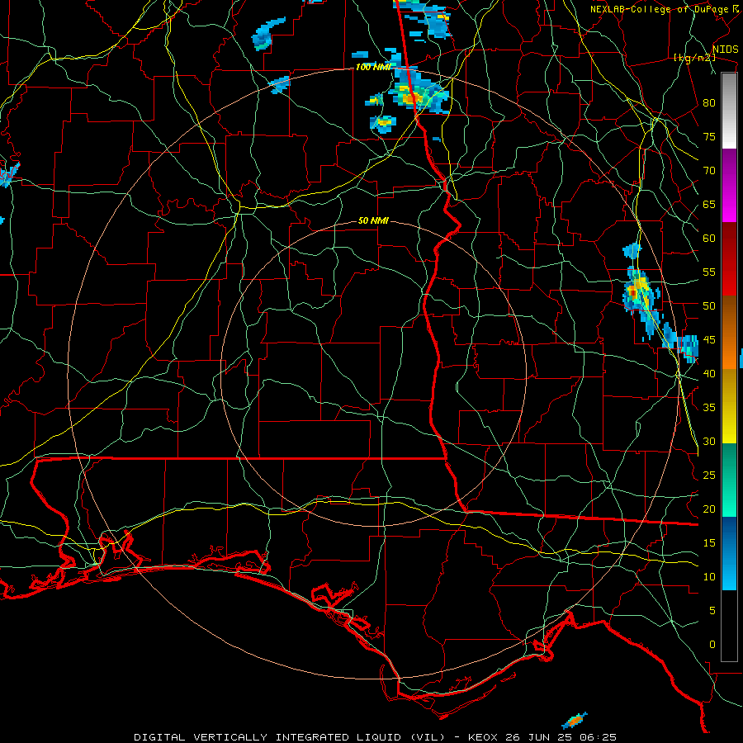Click the color scale value 50
The width and height of the screenshot is (743, 743).
point(709,306)
